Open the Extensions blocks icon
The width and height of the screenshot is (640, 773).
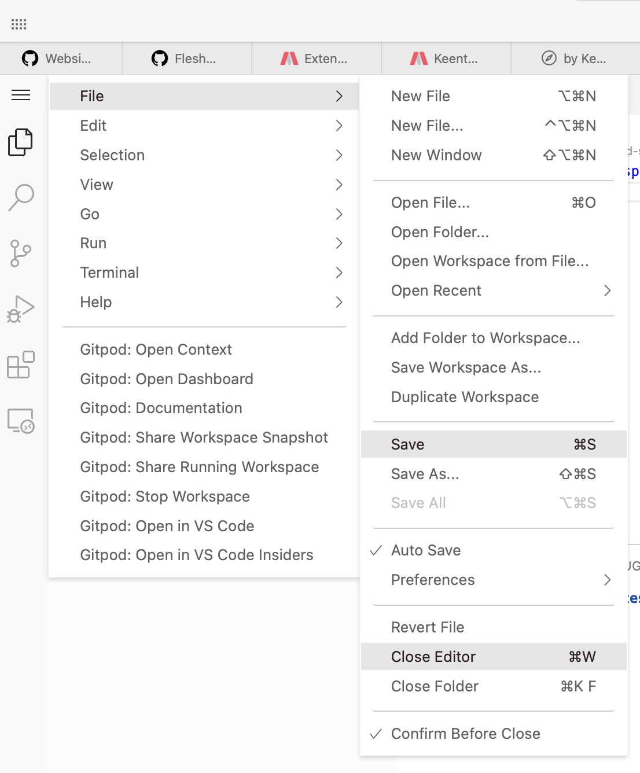21,365
